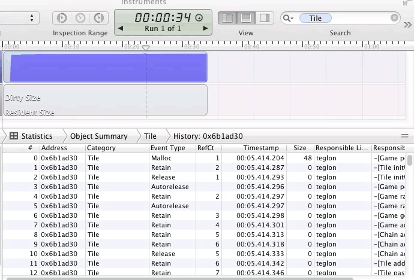Toggle left pane view button
414x280 pixels.
click(x=227, y=18)
